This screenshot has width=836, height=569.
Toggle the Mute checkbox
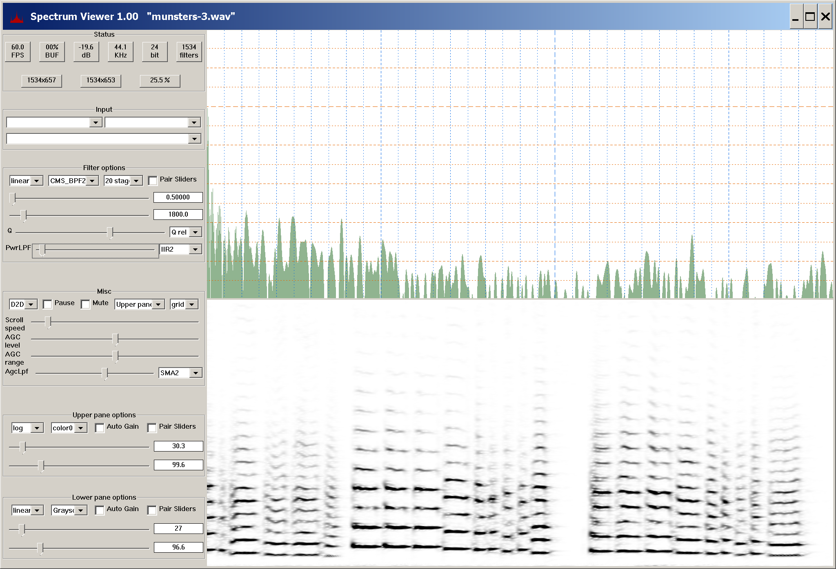85,304
